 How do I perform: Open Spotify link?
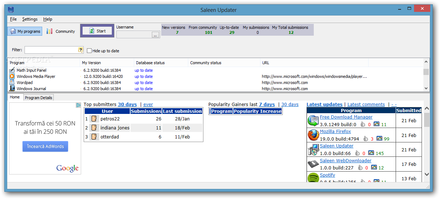(x=327, y=175)
